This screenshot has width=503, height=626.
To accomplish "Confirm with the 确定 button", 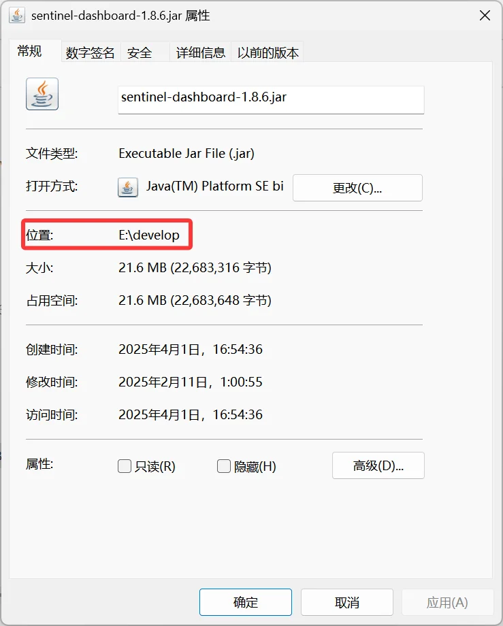I will coord(246,602).
